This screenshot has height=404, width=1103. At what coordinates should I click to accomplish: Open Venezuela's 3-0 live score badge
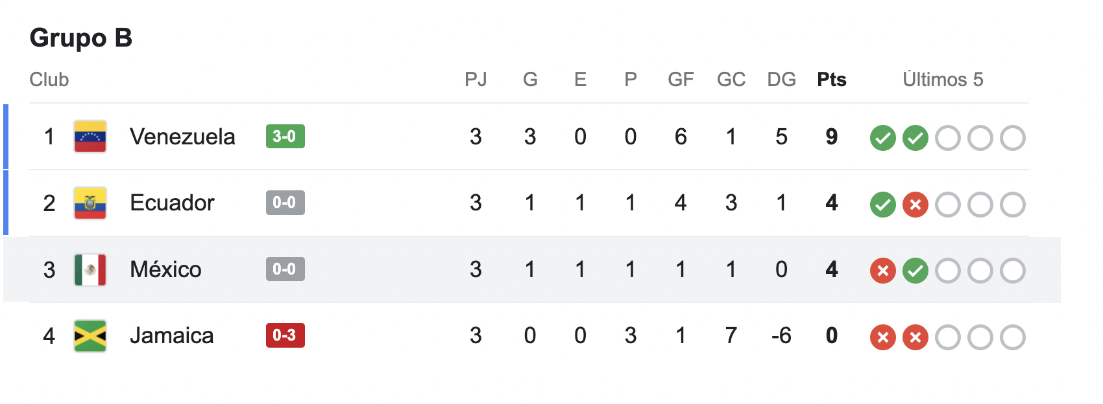coord(285,137)
